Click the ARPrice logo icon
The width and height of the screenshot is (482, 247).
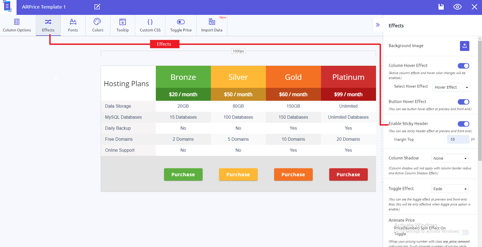pos(7,6)
